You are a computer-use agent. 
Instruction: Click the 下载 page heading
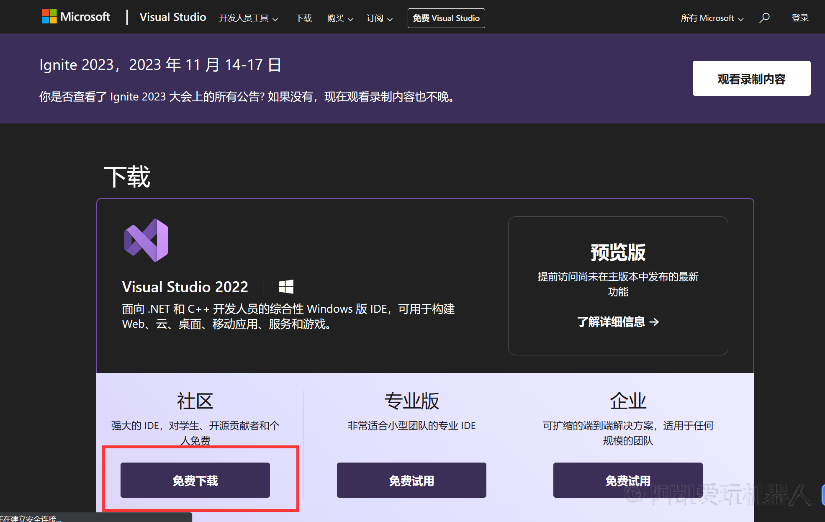click(127, 177)
